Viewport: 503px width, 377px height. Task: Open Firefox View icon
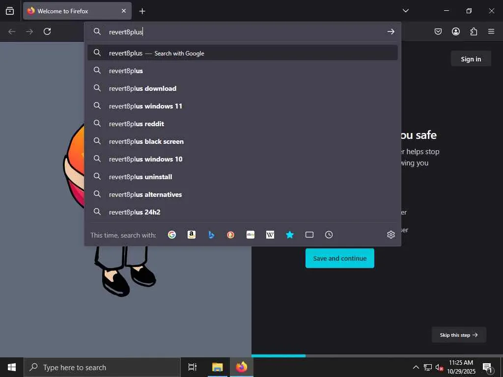[10, 11]
